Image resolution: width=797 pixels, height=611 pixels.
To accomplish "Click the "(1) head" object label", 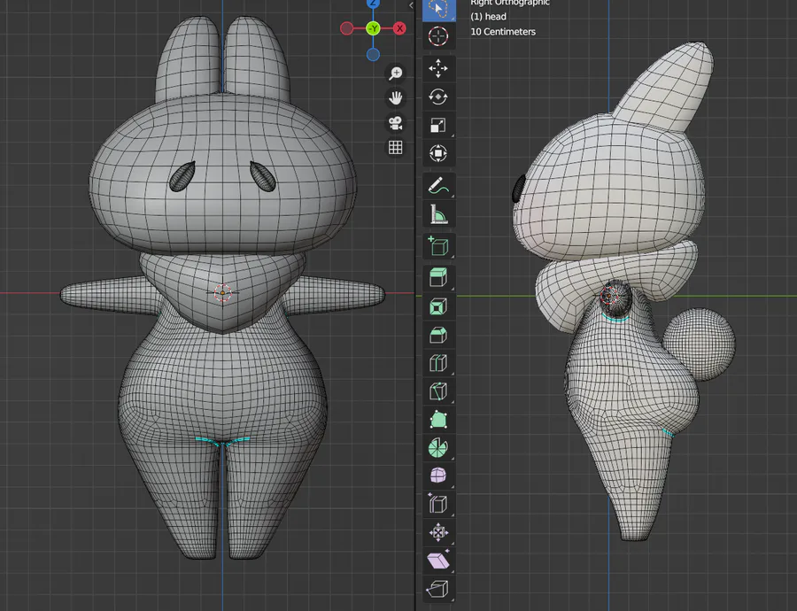I will tap(489, 17).
